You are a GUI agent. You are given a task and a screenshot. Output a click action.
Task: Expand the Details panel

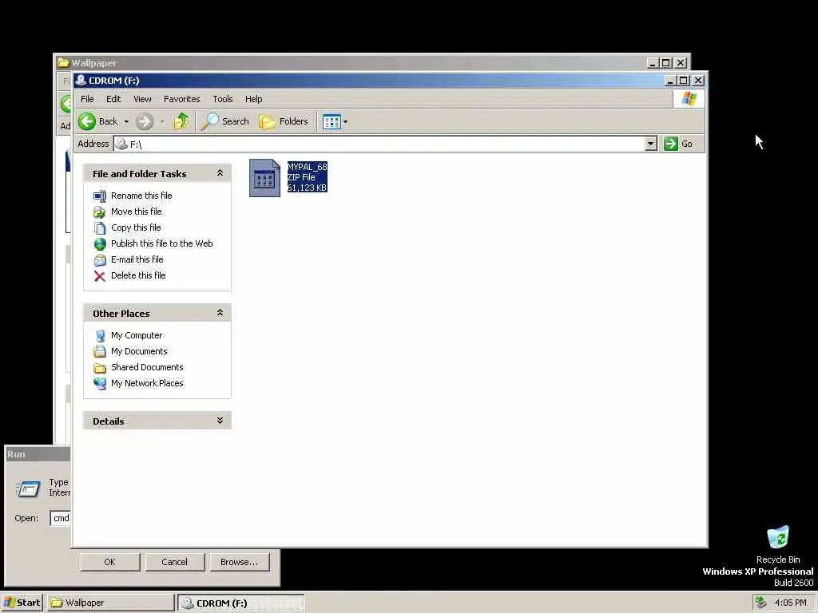[220, 420]
